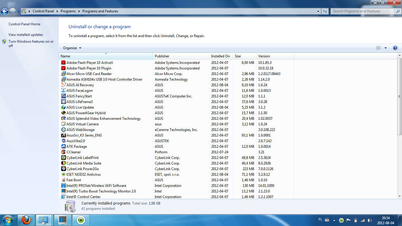Image resolution: width=402 pixels, height=226 pixels.
Task: Click the Windows Start orb
Action: coord(8,220)
